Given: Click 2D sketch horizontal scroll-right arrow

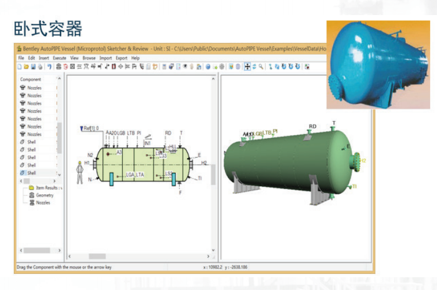Looking at the screenshot, I should tap(208, 256).
